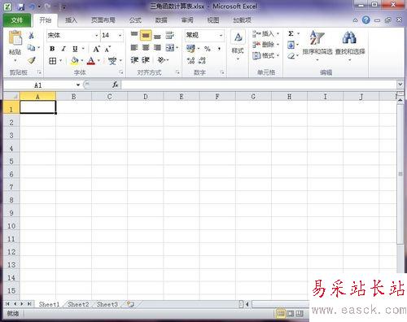Toggle Wrap Text icon
This screenshot has height=322, width=407.
(x=170, y=35)
